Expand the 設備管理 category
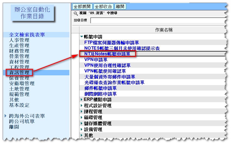Viewport: 232px width, 145px height. pos(82,130)
